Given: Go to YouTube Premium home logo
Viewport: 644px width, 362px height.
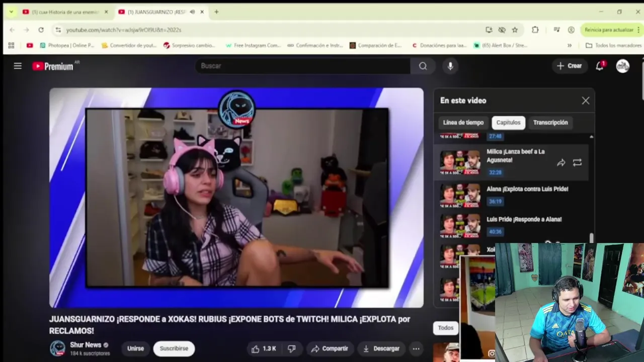Looking at the screenshot, I should click(x=53, y=66).
